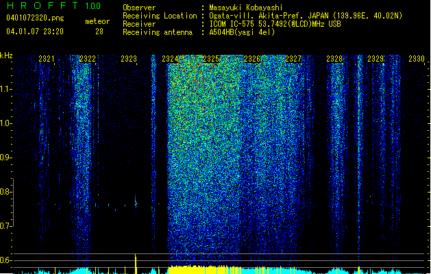
Task: Select the ICOM IC-575 53.7492 MHz USB text
Action: pyautogui.click(x=275, y=24)
